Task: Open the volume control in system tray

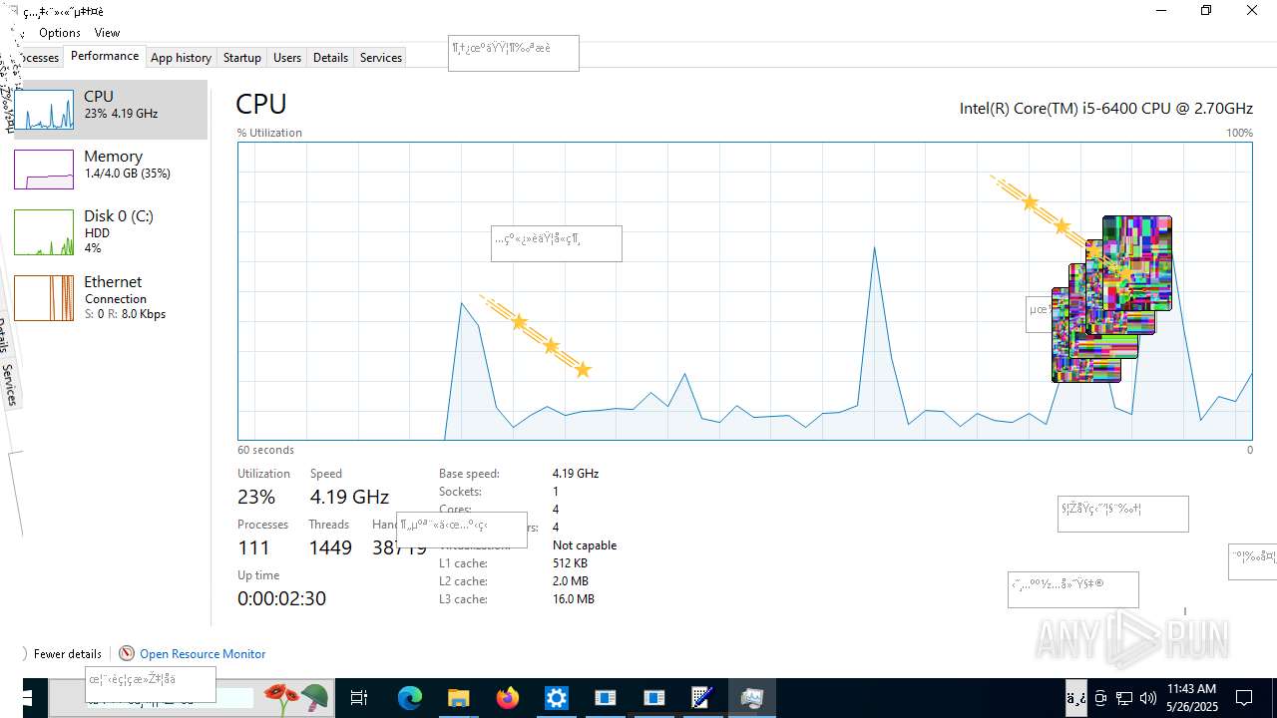Action: pos(1148,698)
